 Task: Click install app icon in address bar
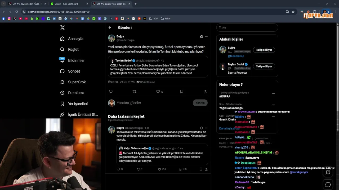[x=287, y=12]
